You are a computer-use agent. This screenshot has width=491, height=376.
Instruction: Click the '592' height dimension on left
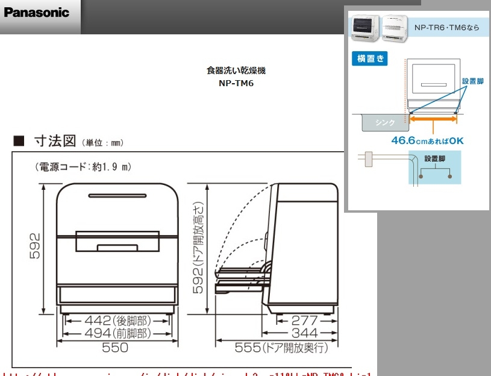(x=35, y=246)
